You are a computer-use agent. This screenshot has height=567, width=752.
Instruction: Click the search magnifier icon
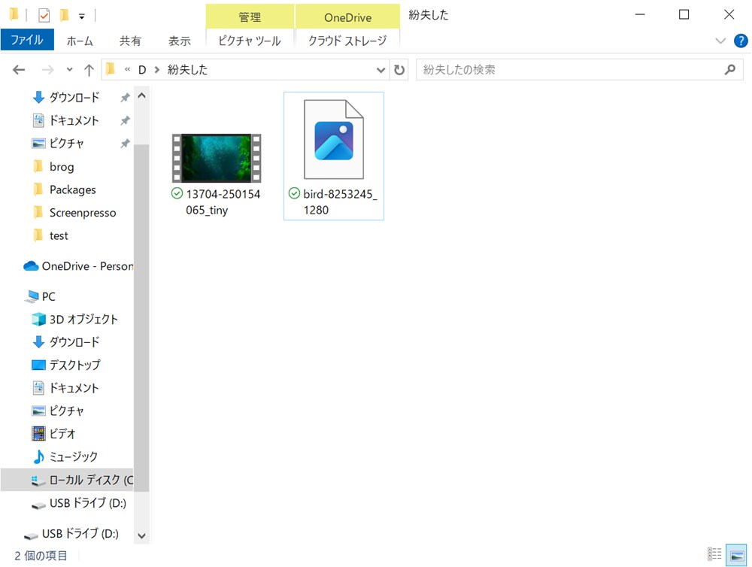point(729,70)
